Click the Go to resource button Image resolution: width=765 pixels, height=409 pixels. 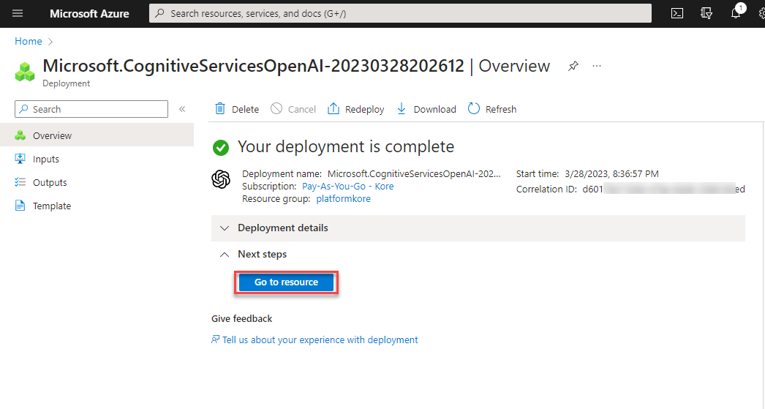coord(286,282)
